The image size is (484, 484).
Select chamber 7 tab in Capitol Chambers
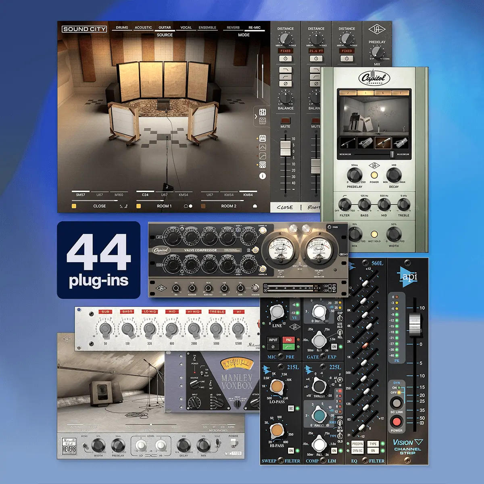(x=401, y=93)
